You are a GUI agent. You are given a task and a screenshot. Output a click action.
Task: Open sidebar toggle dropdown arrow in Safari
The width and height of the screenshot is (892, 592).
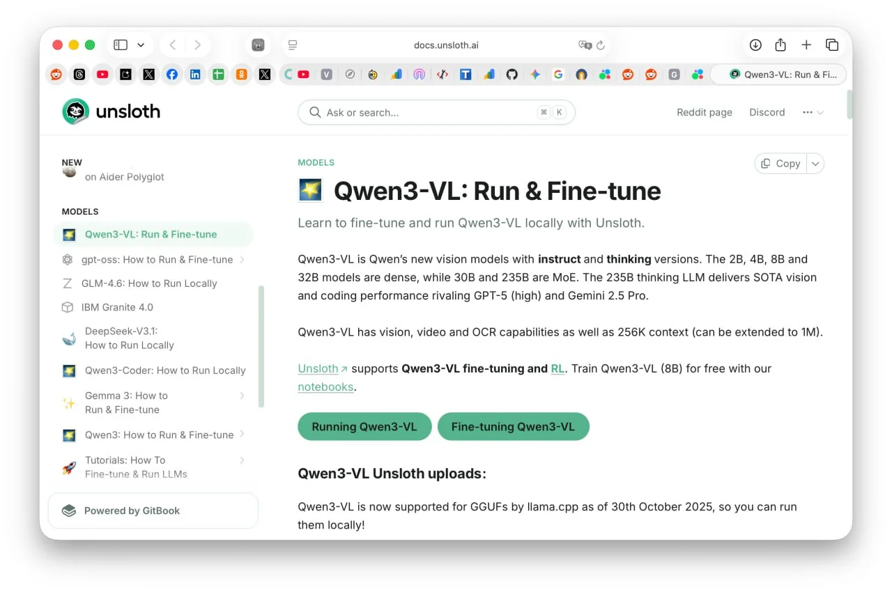pos(141,45)
